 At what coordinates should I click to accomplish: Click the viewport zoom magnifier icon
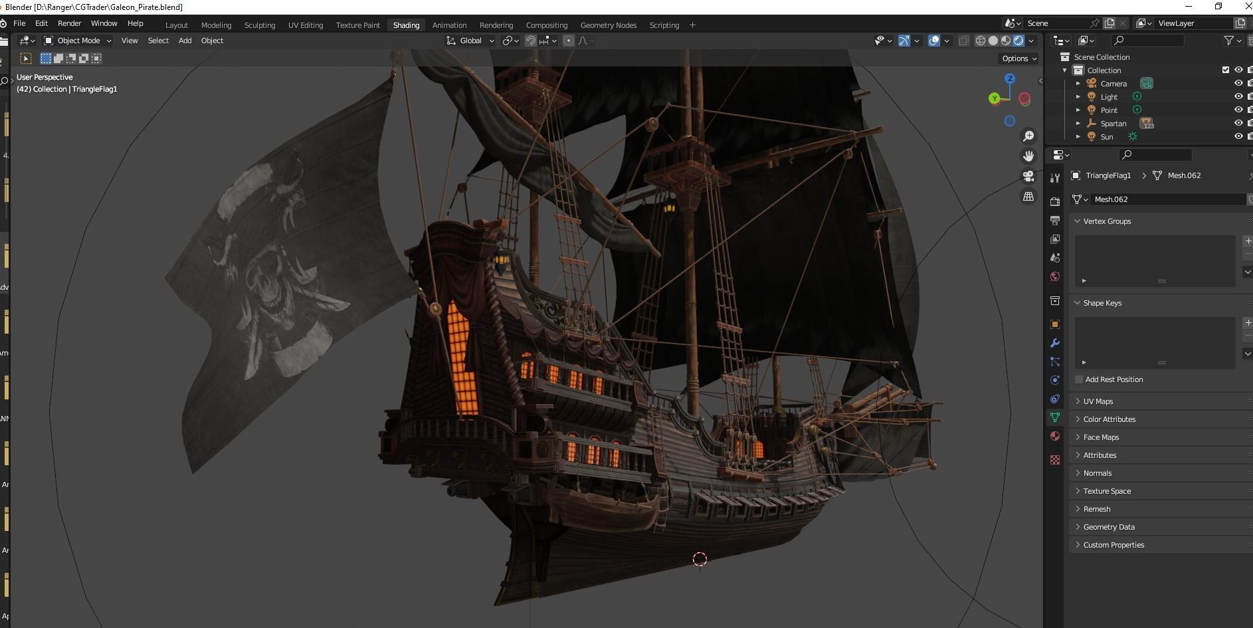coord(1028,136)
